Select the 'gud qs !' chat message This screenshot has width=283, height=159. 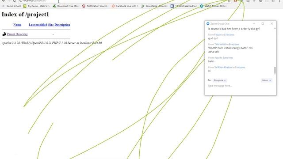213,38
